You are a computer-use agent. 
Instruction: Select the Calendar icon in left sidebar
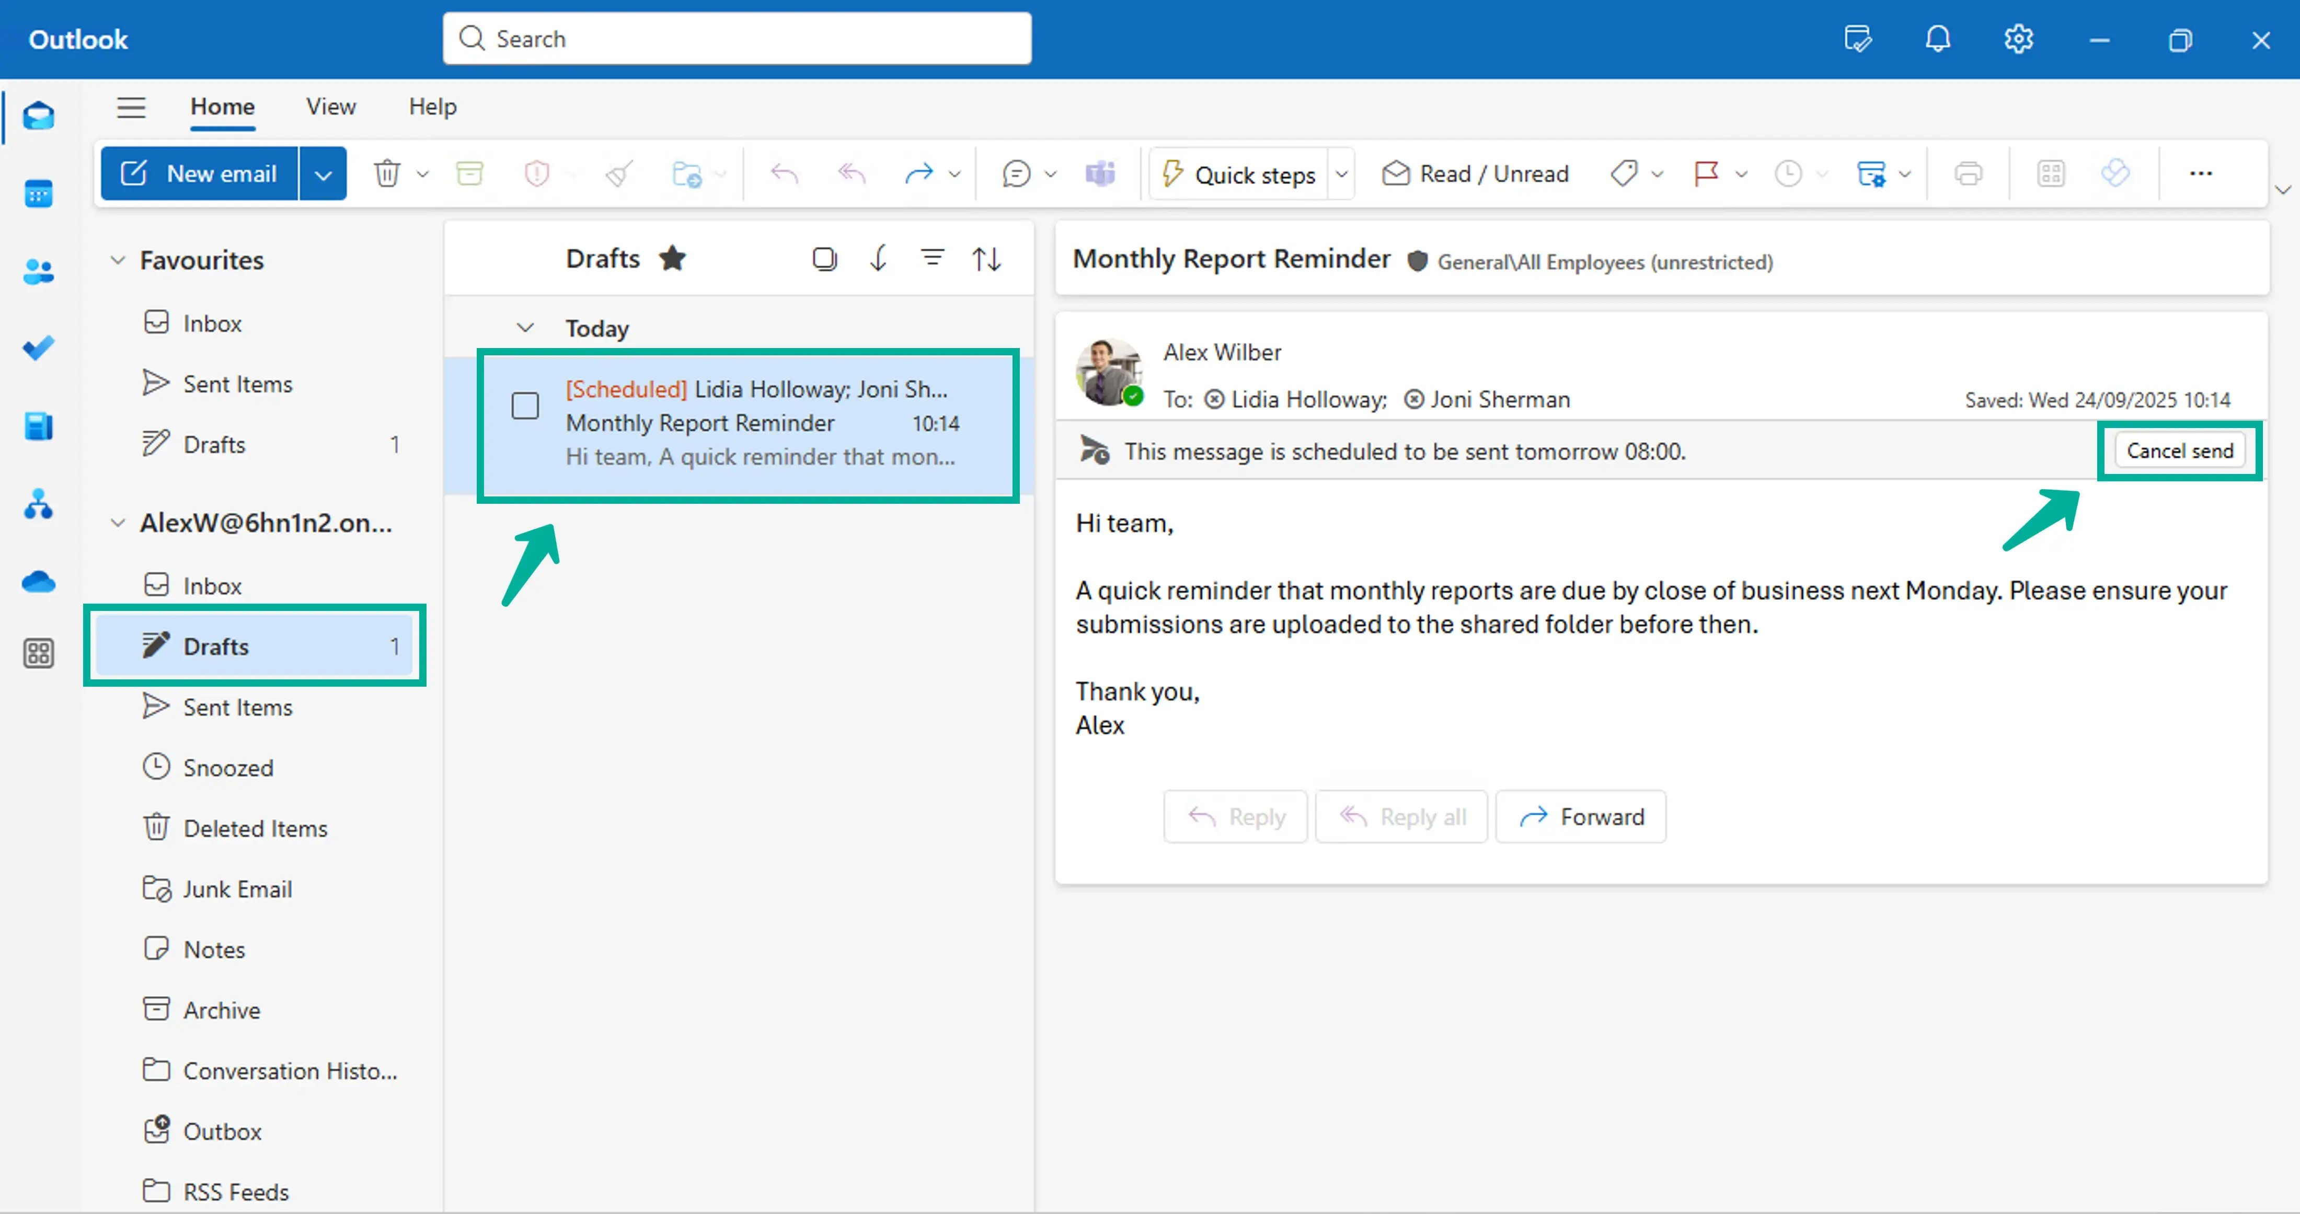[x=39, y=193]
